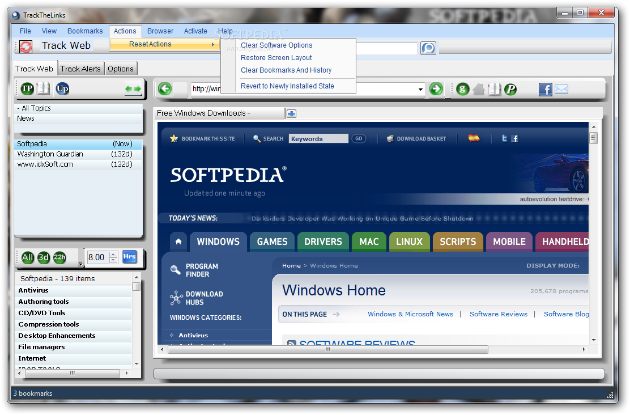The height and width of the screenshot is (415, 630).
Task: Click the Software Reviews link
Action: click(498, 314)
